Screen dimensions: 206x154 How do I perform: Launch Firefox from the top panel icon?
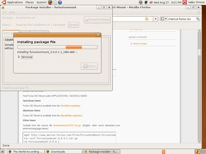click(50, 2)
